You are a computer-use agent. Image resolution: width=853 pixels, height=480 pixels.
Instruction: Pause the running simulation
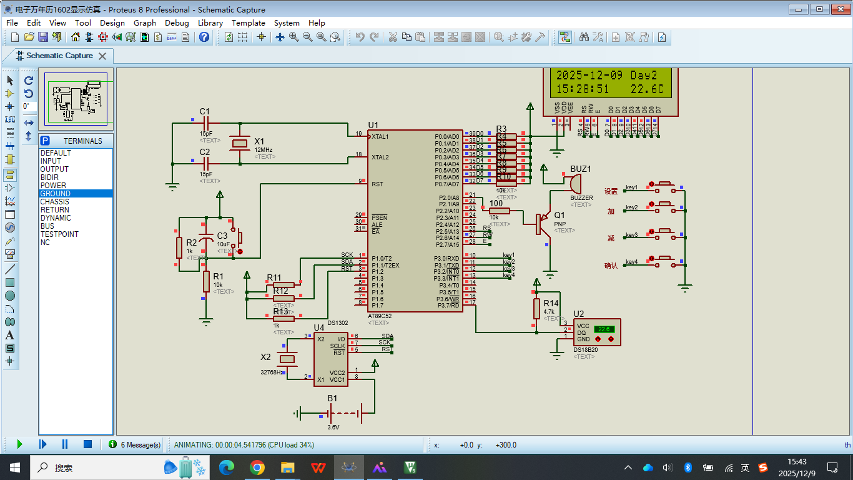(x=64, y=444)
